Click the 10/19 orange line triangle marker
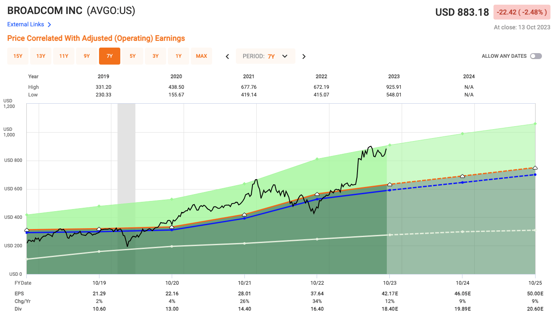 [x=99, y=229]
